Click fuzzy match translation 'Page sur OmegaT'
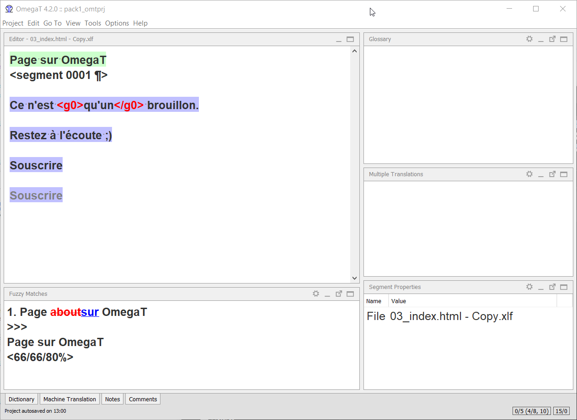The image size is (577, 420). pyautogui.click(x=55, y=342)
